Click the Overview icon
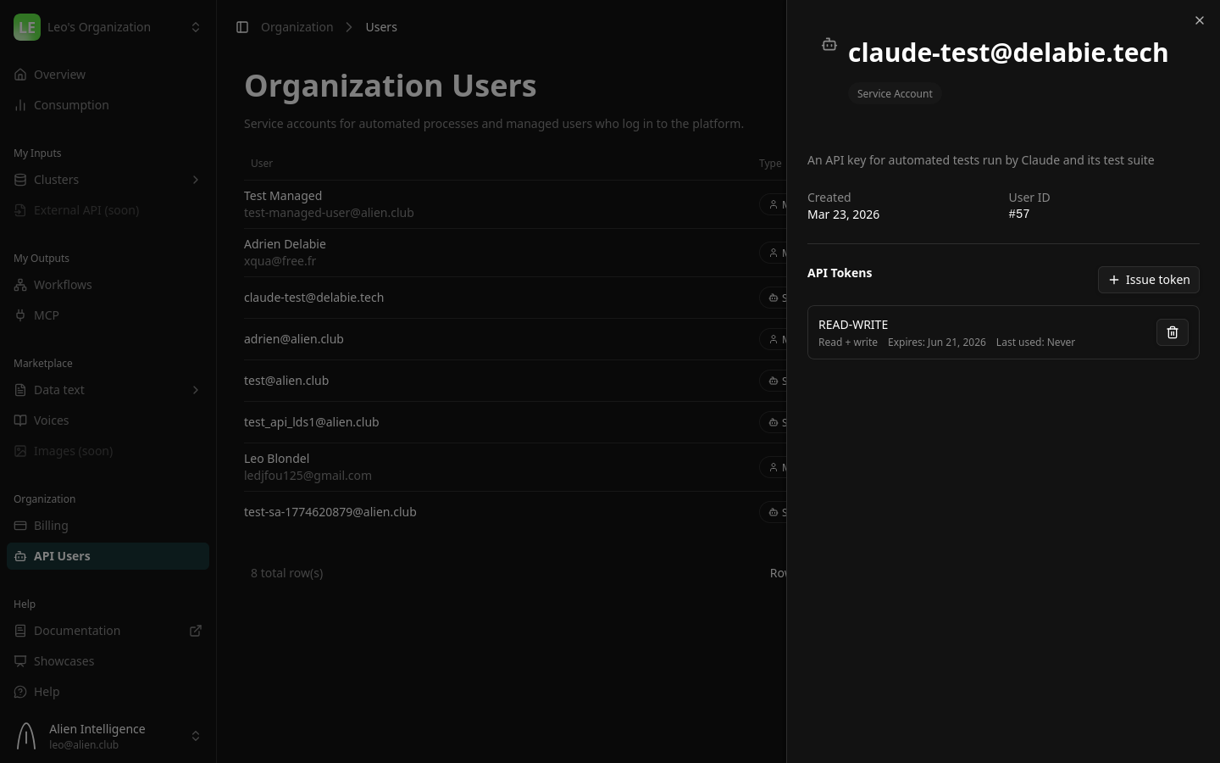Image resolution: width=1220 pixels, height=763 pixels. coord(20,75)
